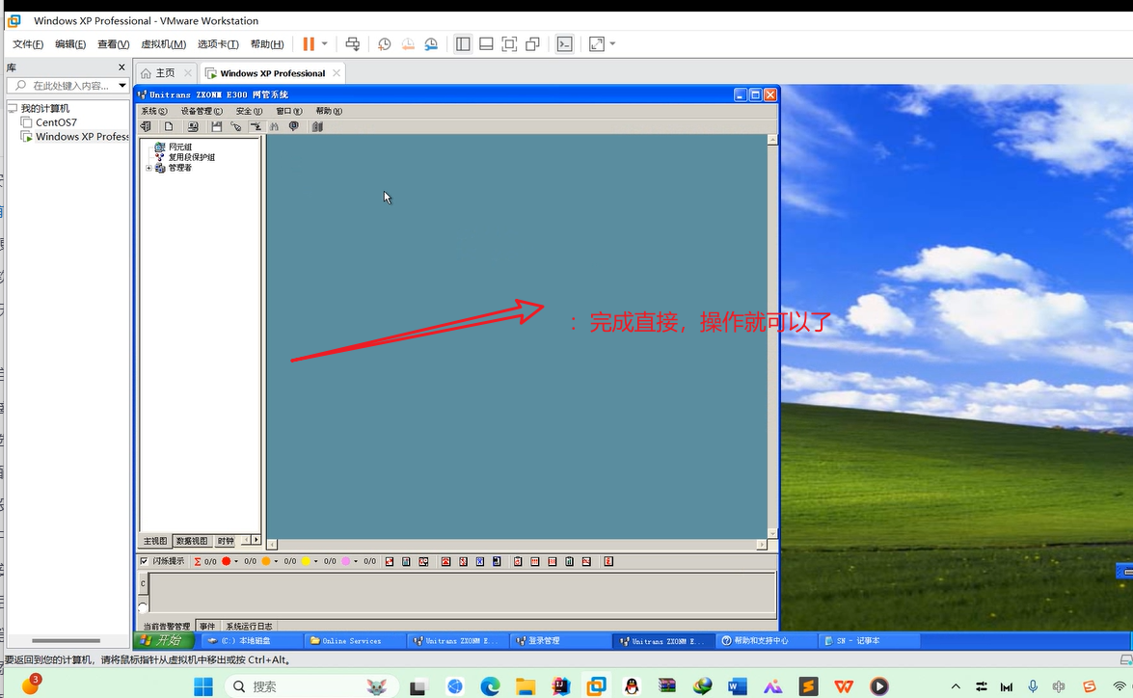Click the binoculars find icon in ZXONM toolbar
This screenshot has height=698, width=1133.
(x=275, y=126)
